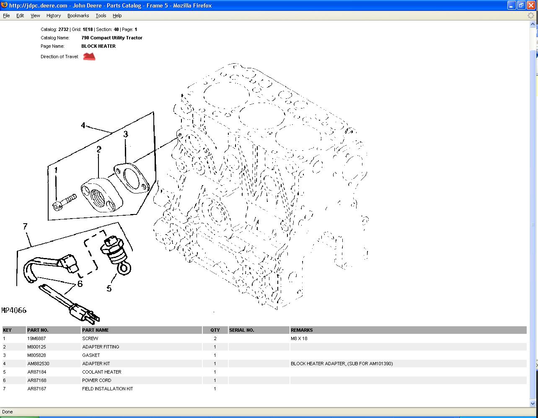Click the vertical scrollbar thumb
The width and height of the screenshot is (538, 418).
point(533,222)
